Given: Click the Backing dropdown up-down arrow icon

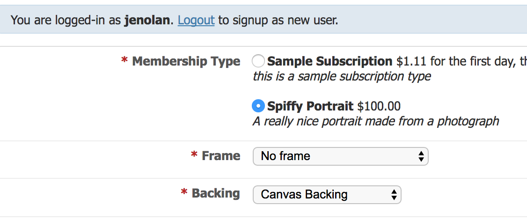Looking at the screenshot, I should tap(394, 194).
